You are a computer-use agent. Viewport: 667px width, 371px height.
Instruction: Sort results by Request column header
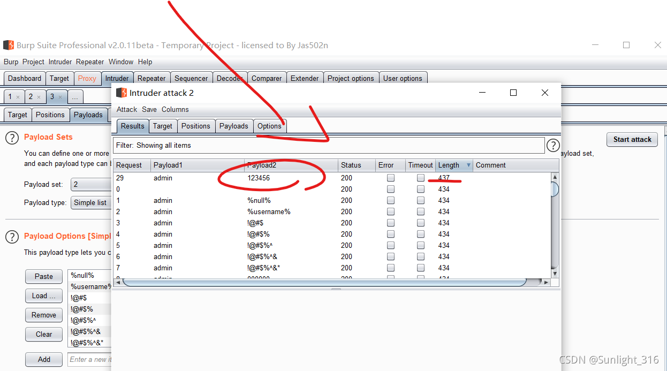pos(132,165)
